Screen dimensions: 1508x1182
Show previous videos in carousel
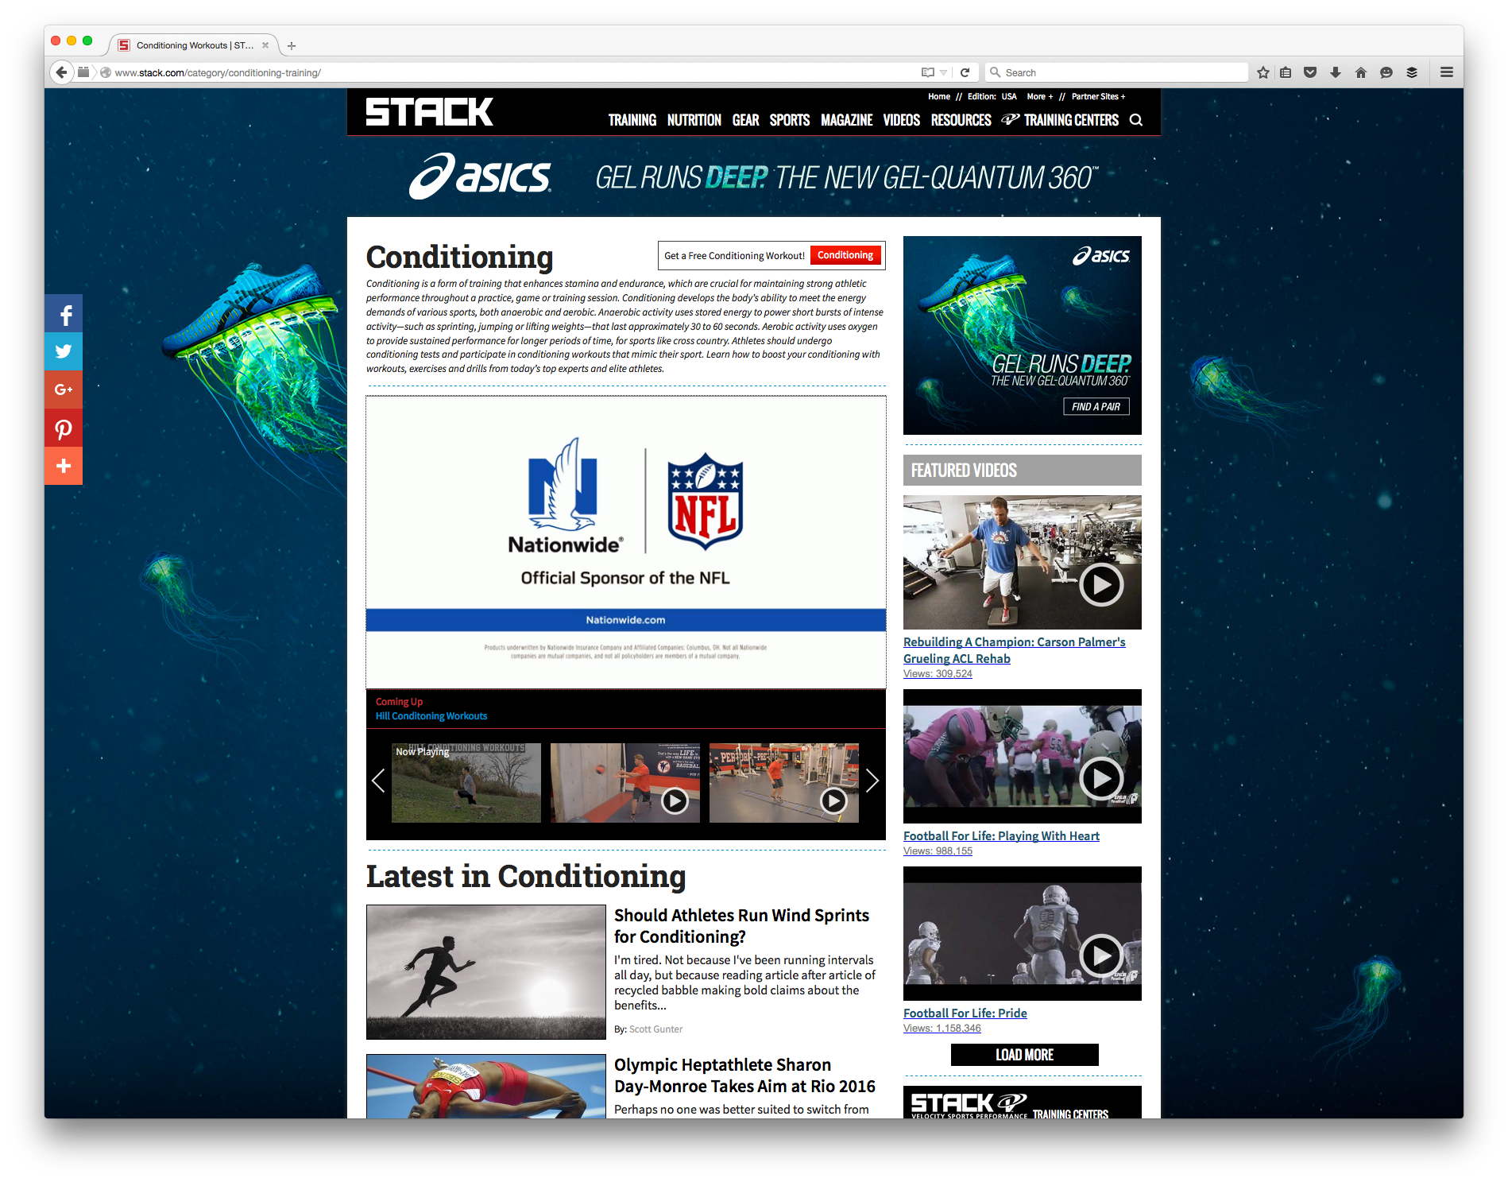click(378, 781)
